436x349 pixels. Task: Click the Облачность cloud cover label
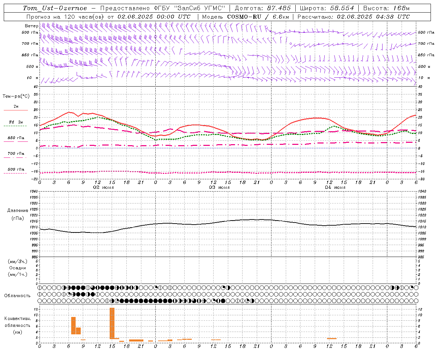click(x=17, y=296)
